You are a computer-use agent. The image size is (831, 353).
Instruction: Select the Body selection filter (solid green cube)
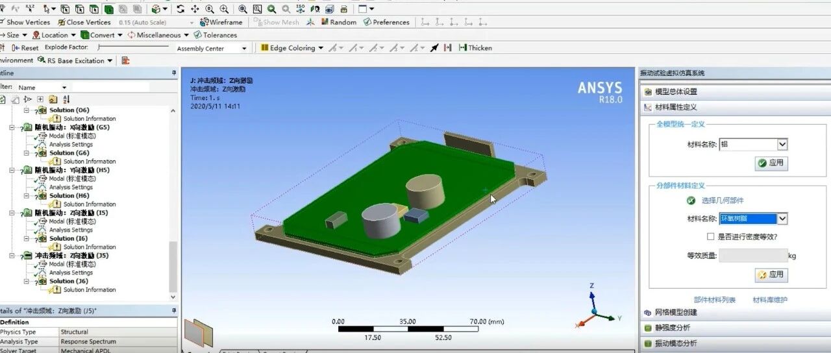[x=108, y=9]
